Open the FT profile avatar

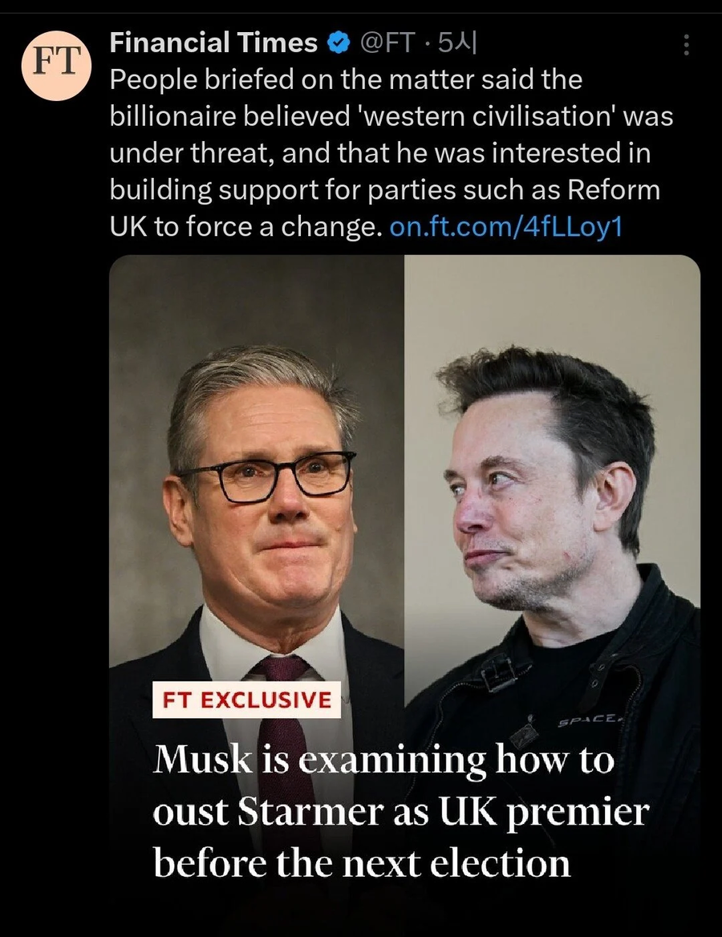(56, 65)
